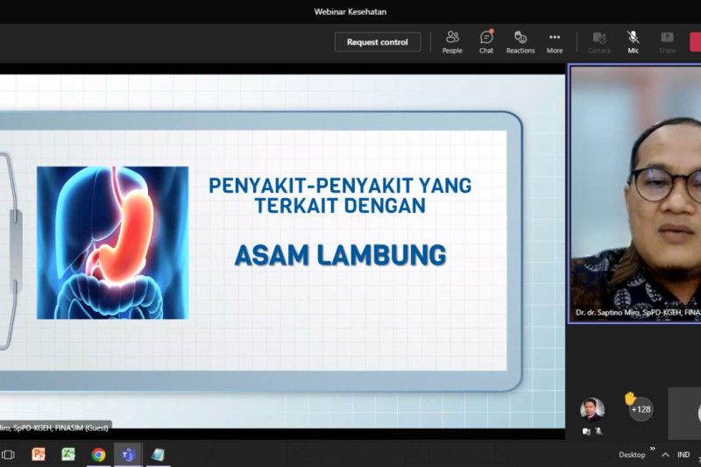This screenshot has width=701, height=467.
Task: Expand the More options menu
Action: click(x=555, y=41)
